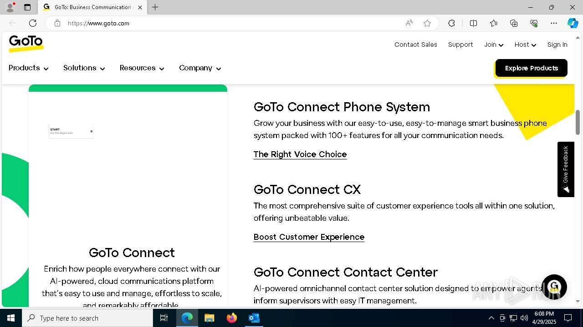Expand the Join dropdown
Image resolution: width=583 pixels, height=327 pixels.
[493, 45]
